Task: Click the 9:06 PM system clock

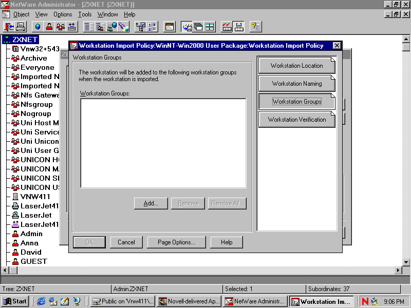Action: coord(394,301)
